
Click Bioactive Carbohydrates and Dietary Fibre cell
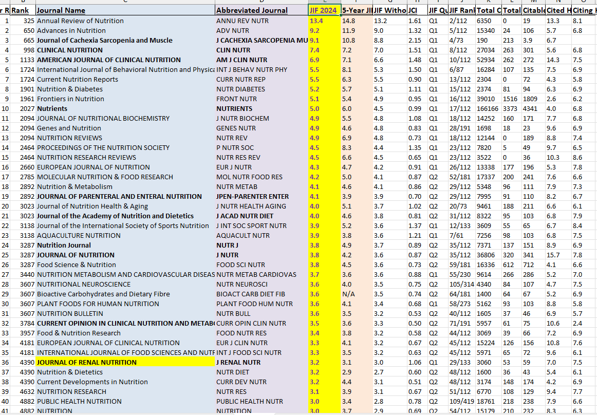tap(125, 294)
